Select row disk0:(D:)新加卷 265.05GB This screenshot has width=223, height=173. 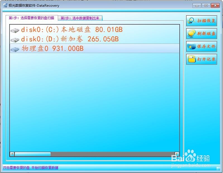coord(95,39)
